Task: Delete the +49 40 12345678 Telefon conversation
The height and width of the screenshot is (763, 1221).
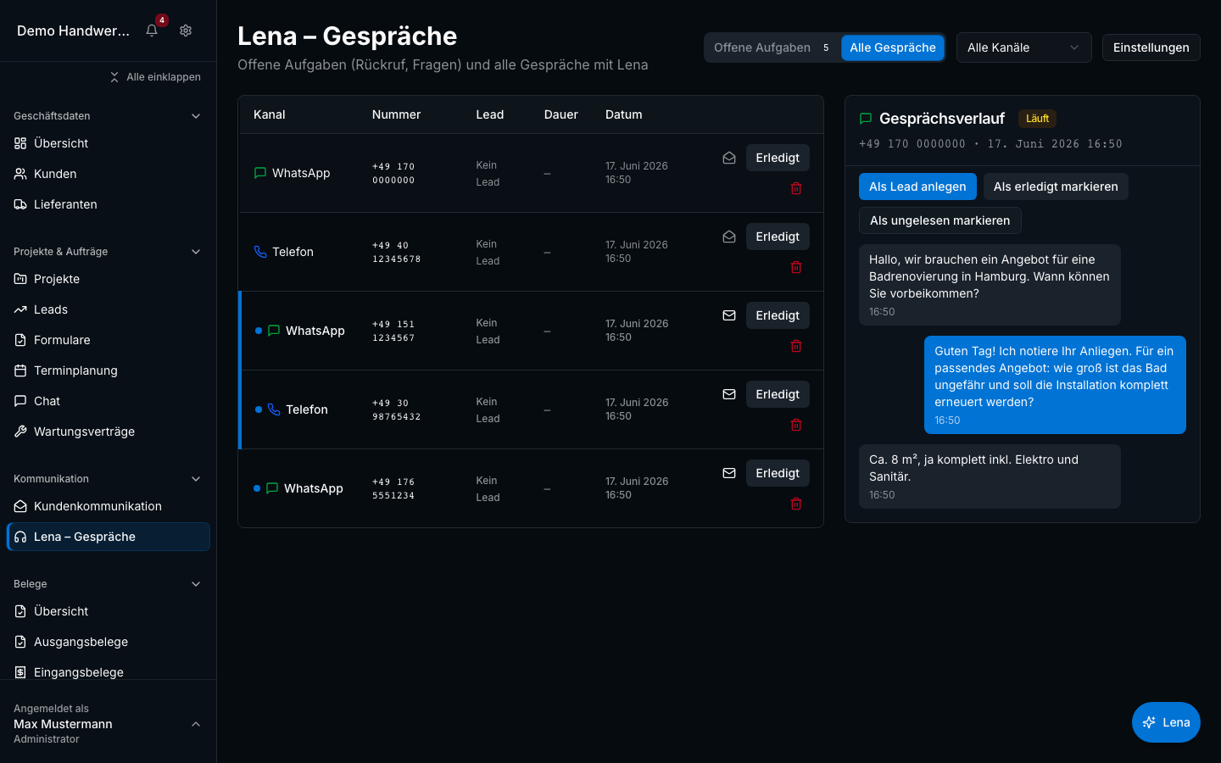Action: 796,267
